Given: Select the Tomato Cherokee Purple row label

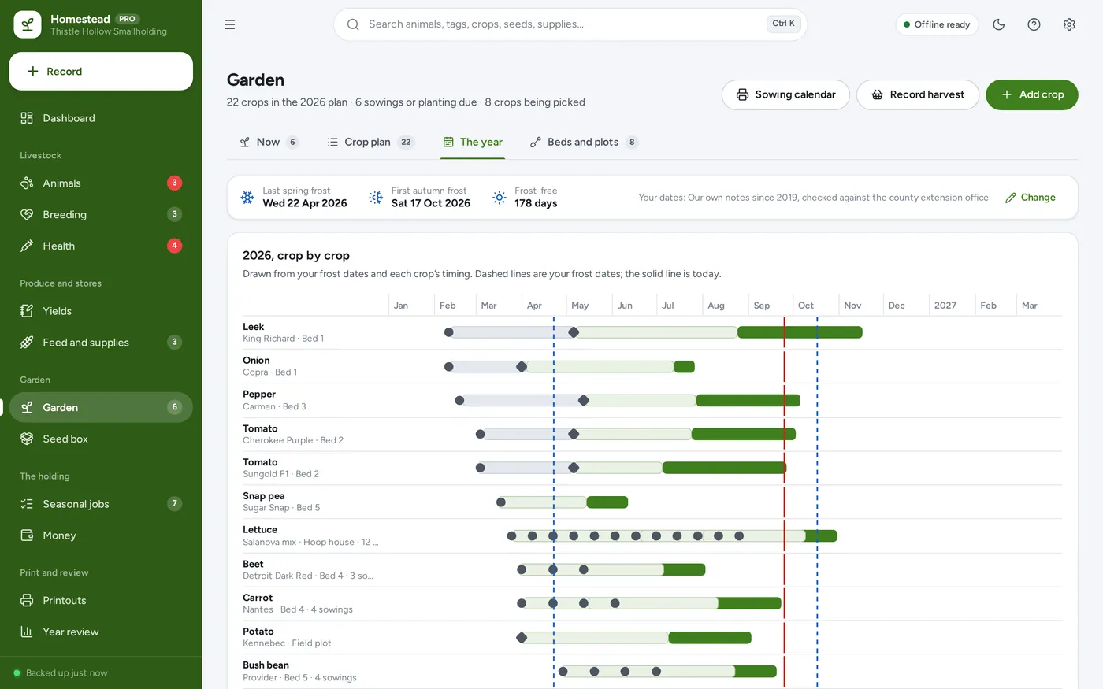Looking at the screenshot, I should pyautogui.click(x=293, y=434).
